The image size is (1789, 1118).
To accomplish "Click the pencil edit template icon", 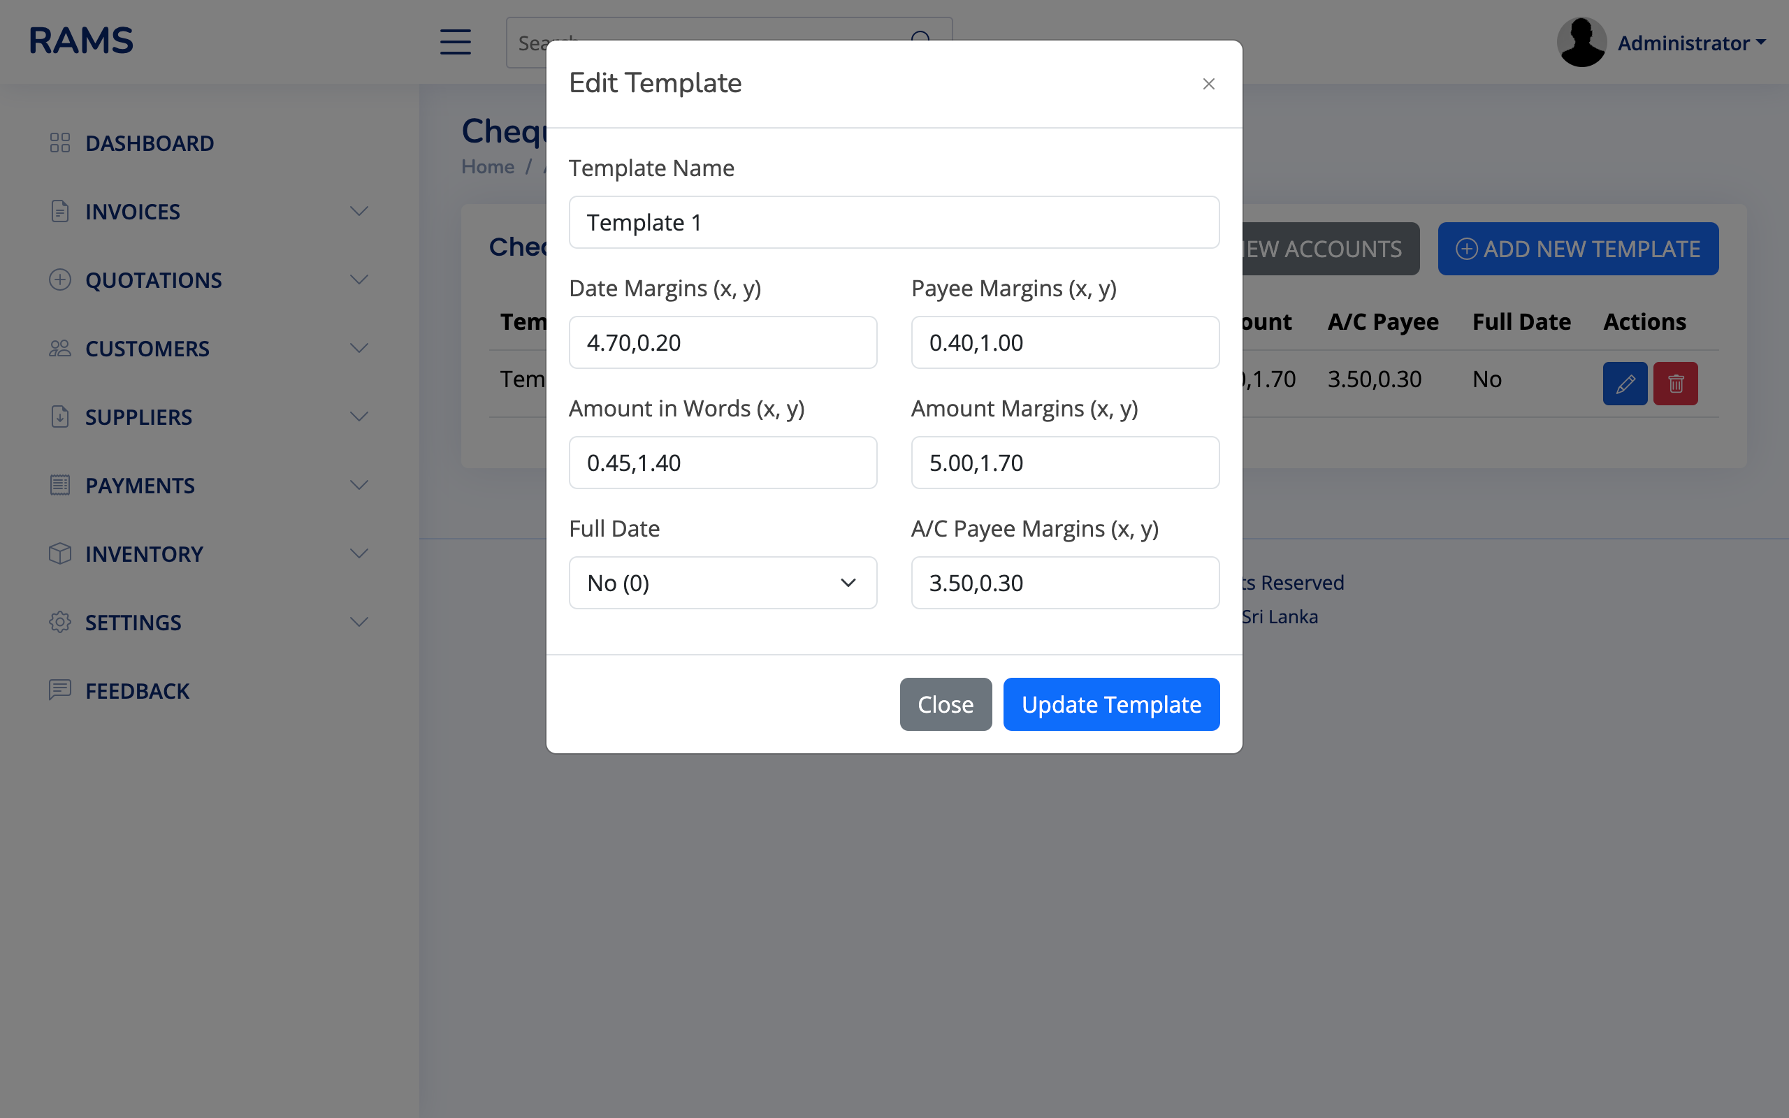I will (x=1624, y=384).
